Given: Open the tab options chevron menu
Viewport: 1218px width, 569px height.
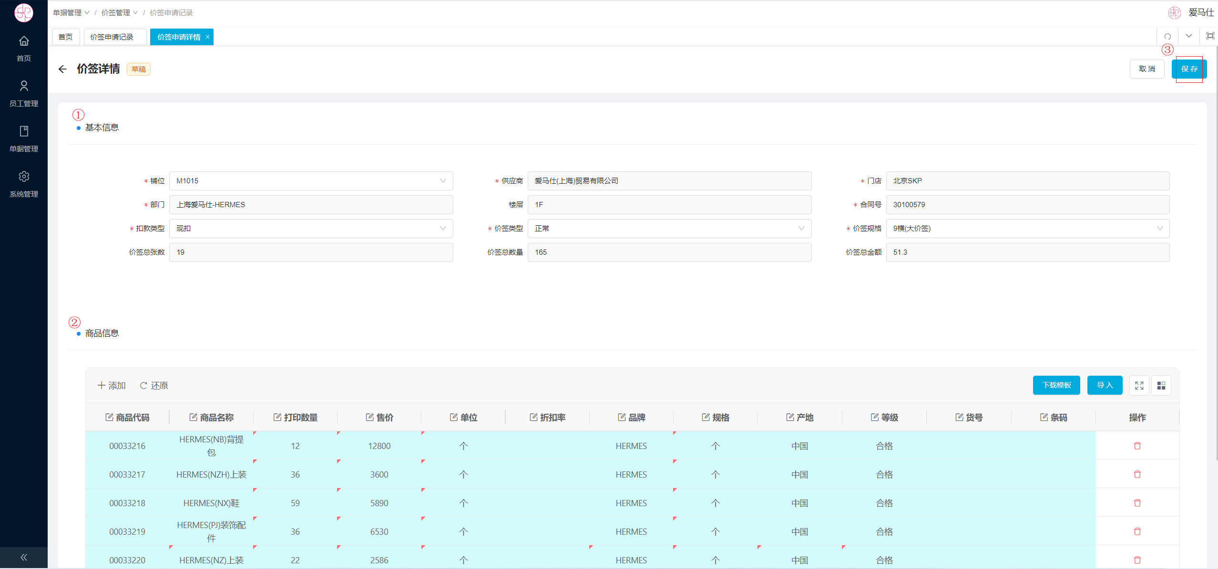Looking at the screenshot, I should click(x=1189, y=36).
